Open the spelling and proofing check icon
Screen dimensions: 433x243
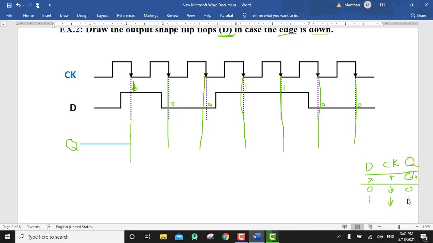(48, 227)
